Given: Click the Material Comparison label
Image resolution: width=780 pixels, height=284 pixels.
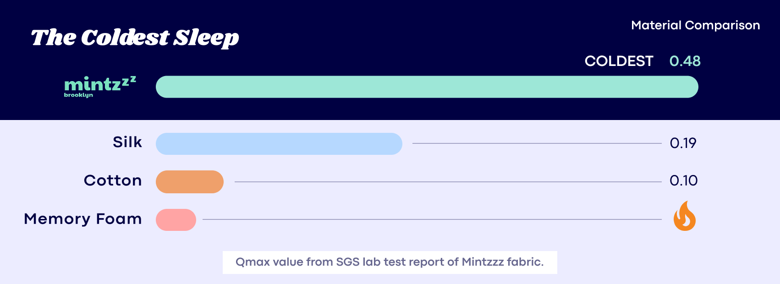Looking at the screenshot, I should coord(695,25).
